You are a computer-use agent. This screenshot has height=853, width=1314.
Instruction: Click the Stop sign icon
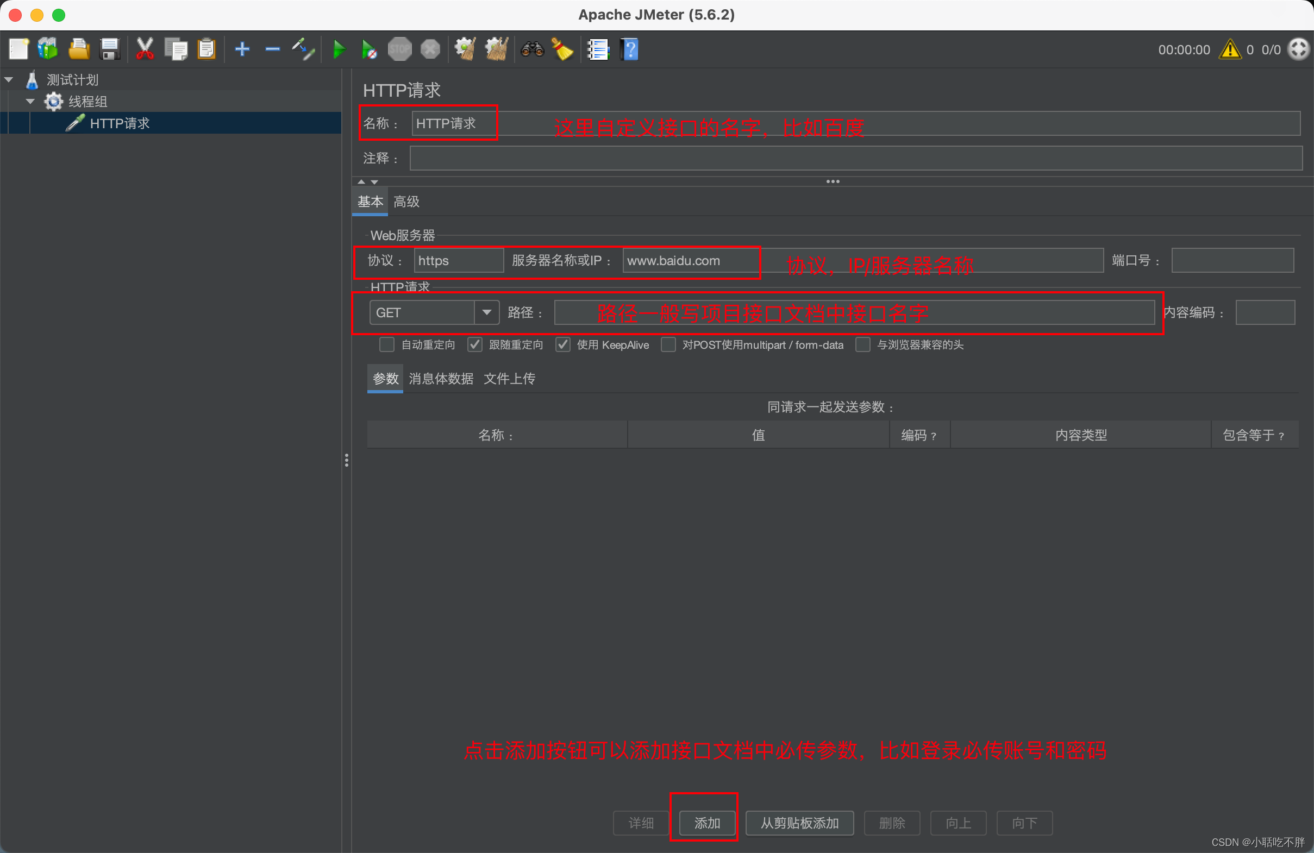[x=399, y=49]
